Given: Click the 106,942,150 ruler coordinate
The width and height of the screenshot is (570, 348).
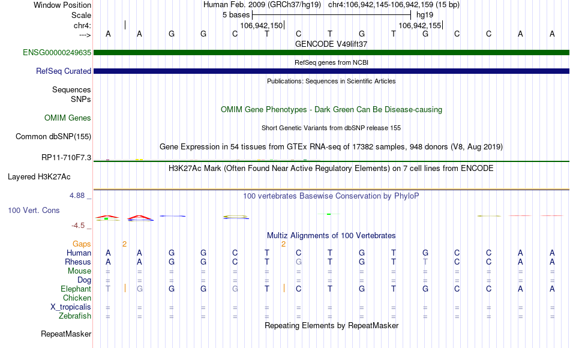Looking at the screenshot, I should tap(261, 25).
